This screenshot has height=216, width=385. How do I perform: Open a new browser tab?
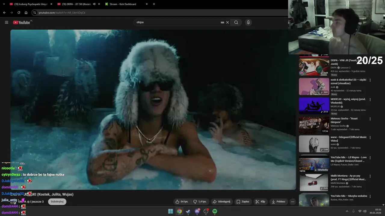click(x=154, y=4)
